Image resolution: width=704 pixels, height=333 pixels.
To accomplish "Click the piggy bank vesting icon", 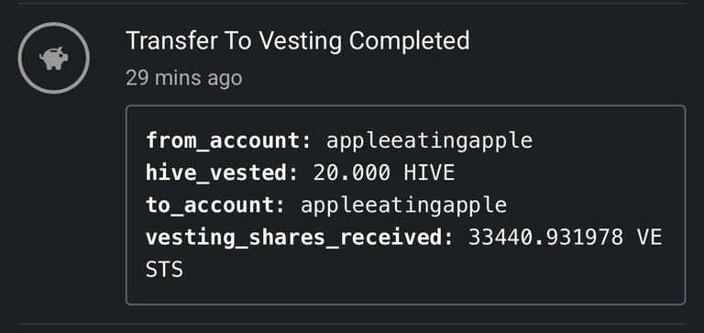I will click(x=54, y=59).
